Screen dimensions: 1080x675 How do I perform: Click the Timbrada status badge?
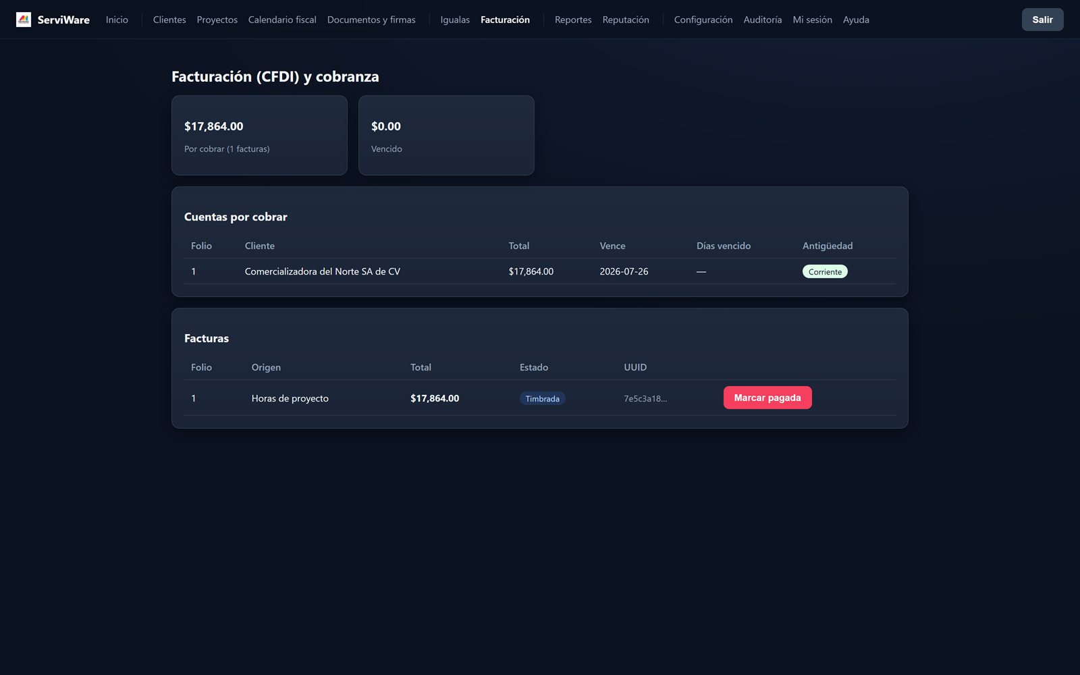542,398
